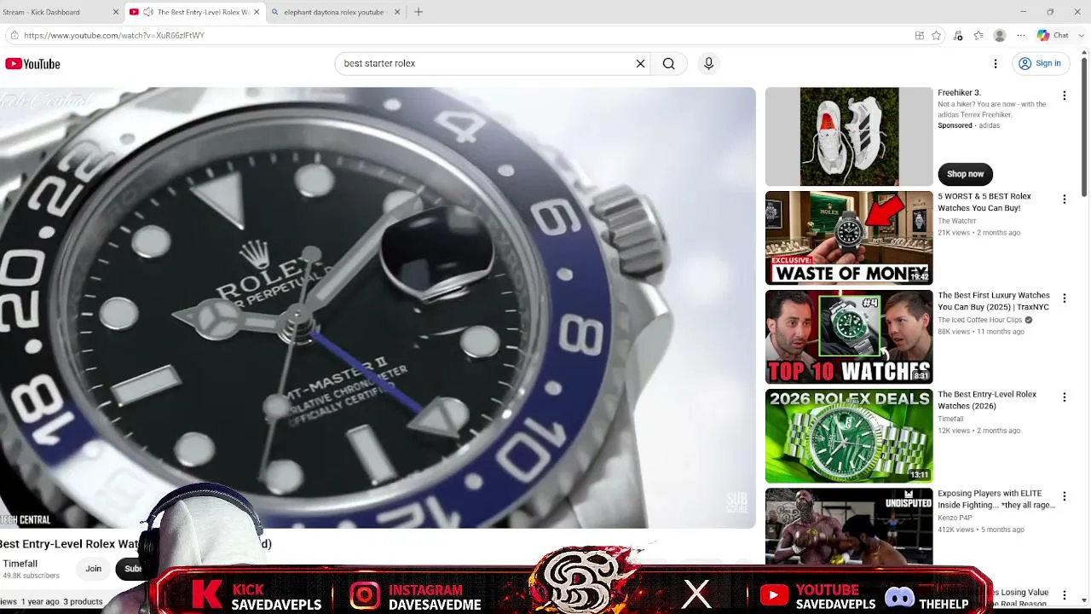Click '412K views · 5 months ago' text

tap(981, 530)
